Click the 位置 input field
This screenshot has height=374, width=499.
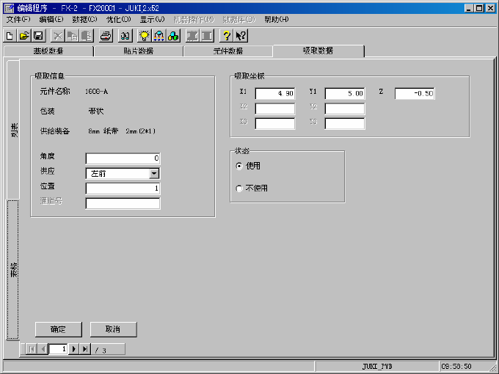(x=123, y=188)
